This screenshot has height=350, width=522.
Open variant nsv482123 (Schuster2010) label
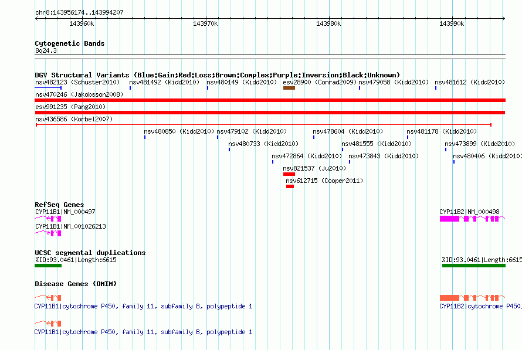click(x=77, y=82)
